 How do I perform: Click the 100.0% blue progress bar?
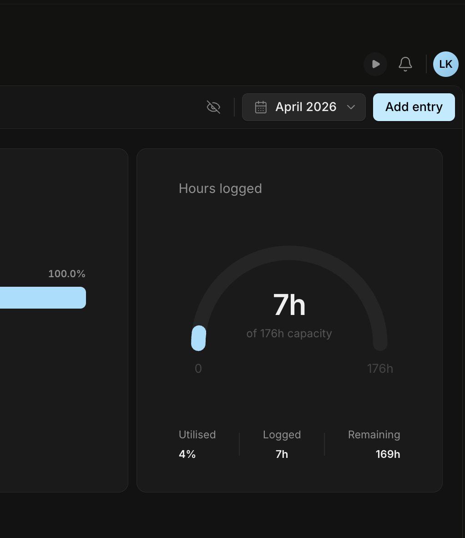(43, 298)
